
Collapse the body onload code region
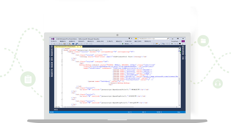point(62,50)
